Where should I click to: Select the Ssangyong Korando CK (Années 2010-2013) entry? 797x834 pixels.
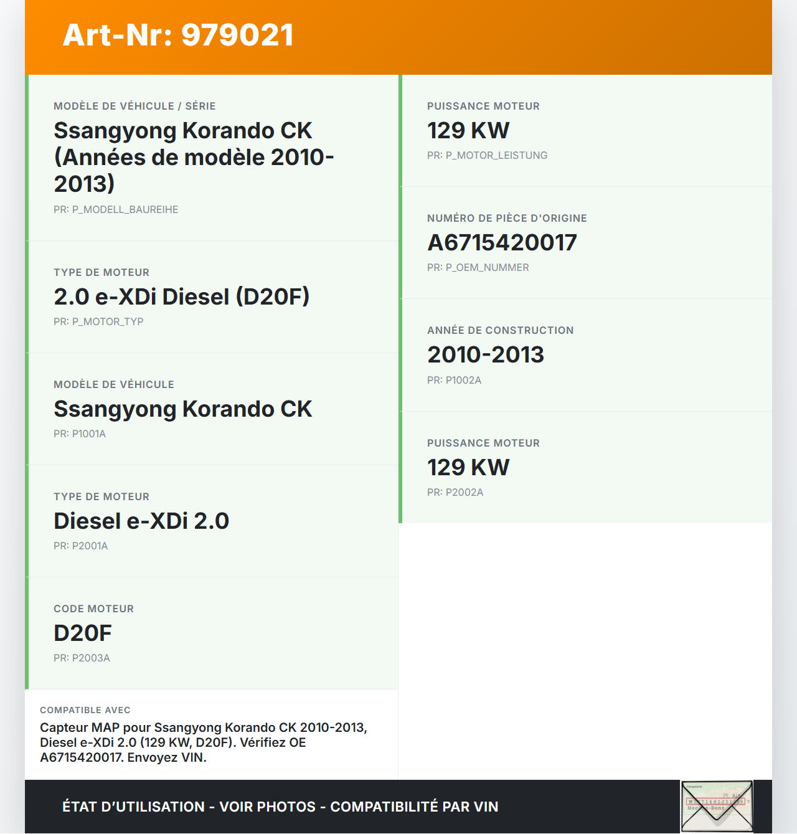pyautogui.click(x=194, y=157)
